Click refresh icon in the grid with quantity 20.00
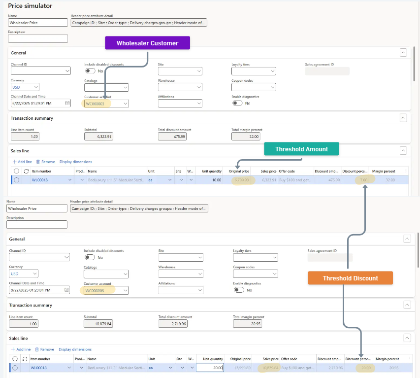The height and width of the screenshot is (378, 420). pyautogui.click(x=25, y=359)
